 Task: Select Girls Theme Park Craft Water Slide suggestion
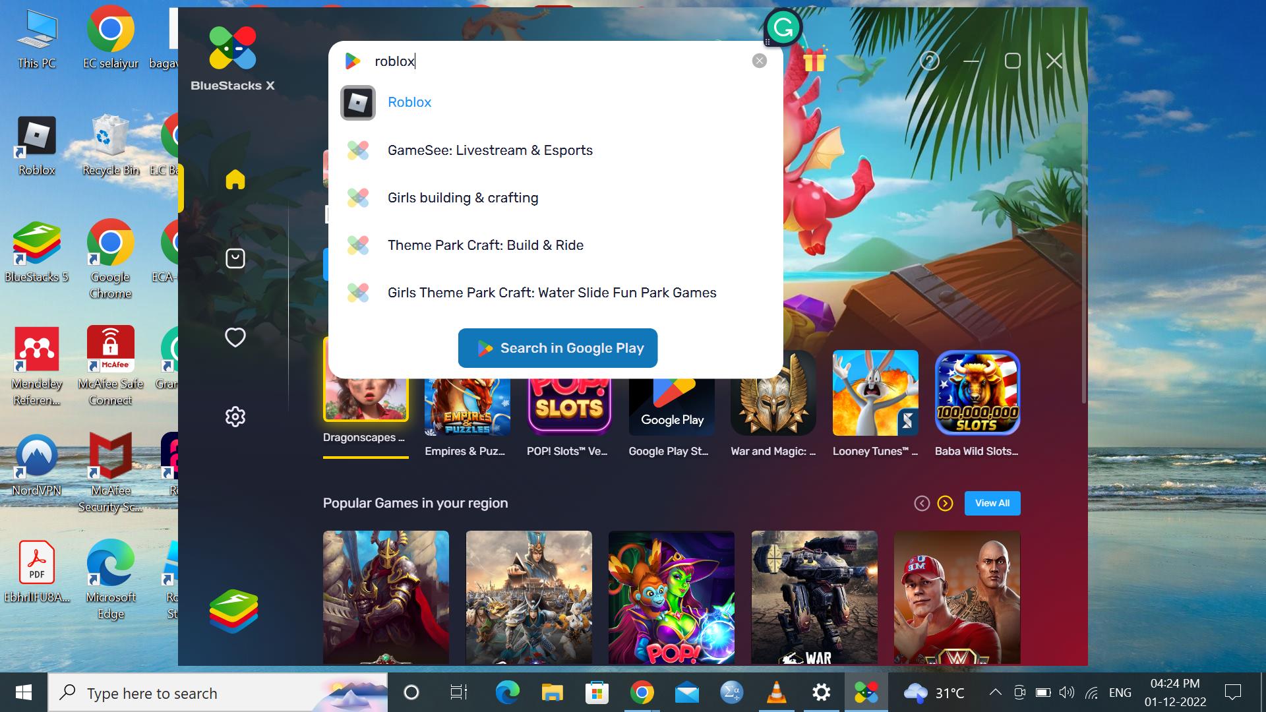click(555, 293)
